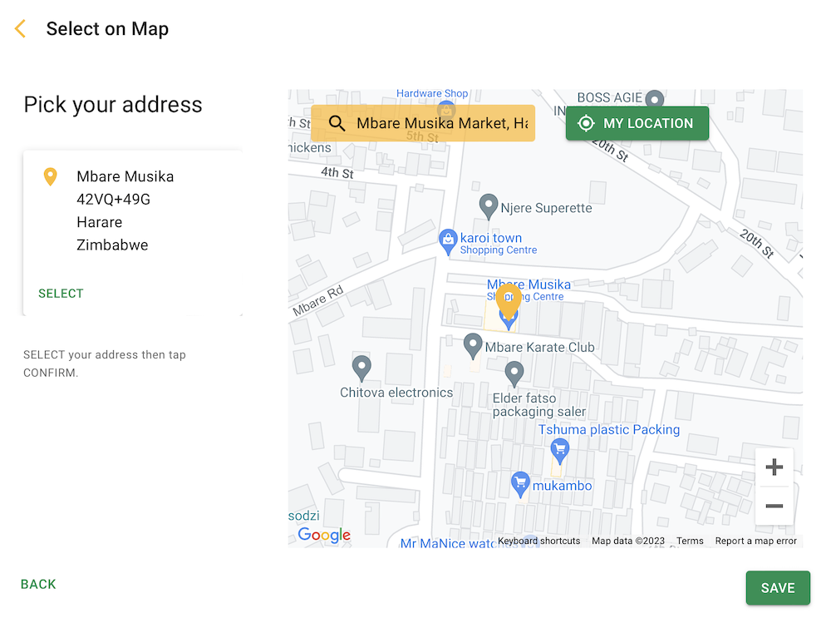Click the Tshuma plastic Packing cart marker
This screenshot has width=831, height=623.
559,452
